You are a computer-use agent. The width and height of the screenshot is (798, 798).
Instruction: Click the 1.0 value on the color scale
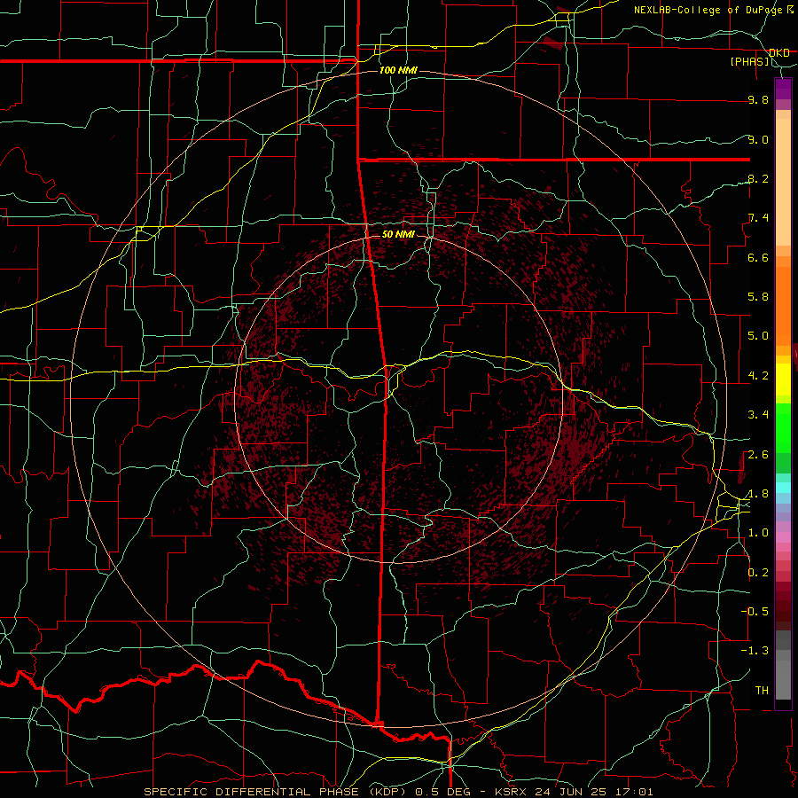pyautogui.click(x=758, y=533)
